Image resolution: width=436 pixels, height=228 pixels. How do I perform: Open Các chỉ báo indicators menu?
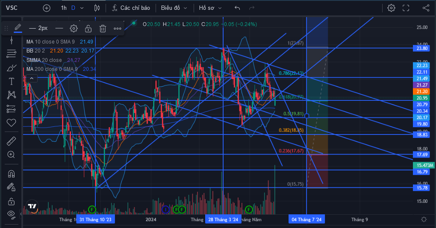coord(131,8)
